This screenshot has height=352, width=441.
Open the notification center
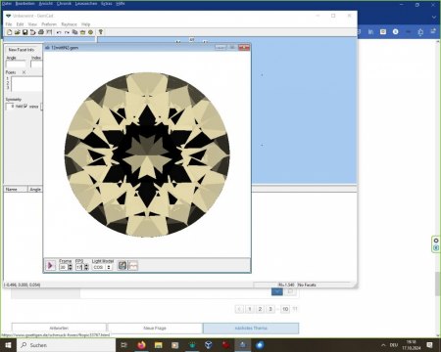tap(429, 345)
